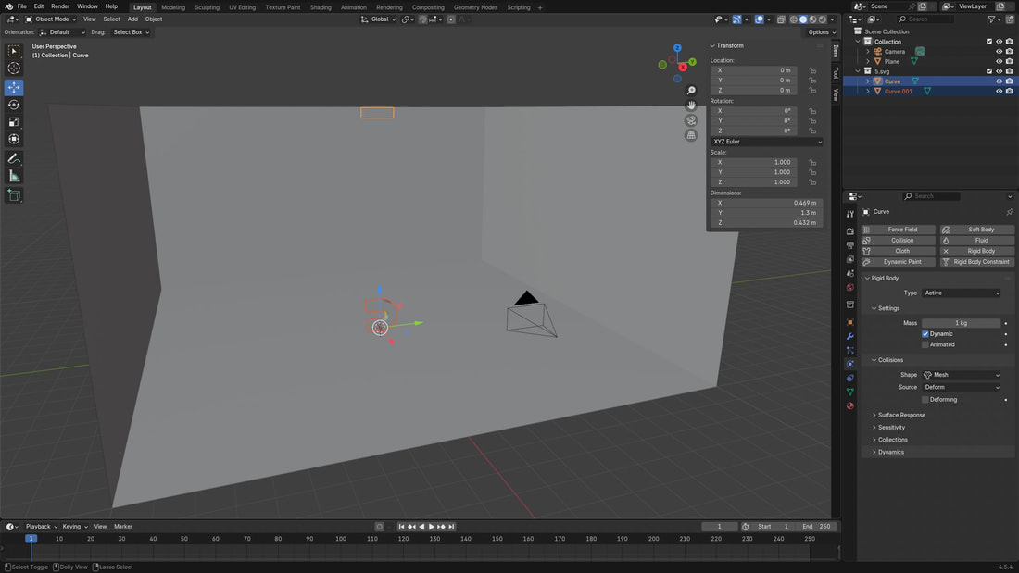The width and height of the screenshot is (1019, 573).
Task: Click the Annotate tool icon
Action: pyautogui.click(x=14, y=158)
